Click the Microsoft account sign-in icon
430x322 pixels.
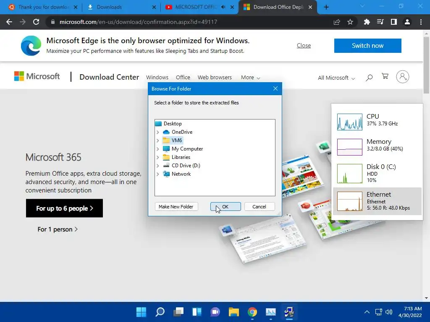coord(403,77)
